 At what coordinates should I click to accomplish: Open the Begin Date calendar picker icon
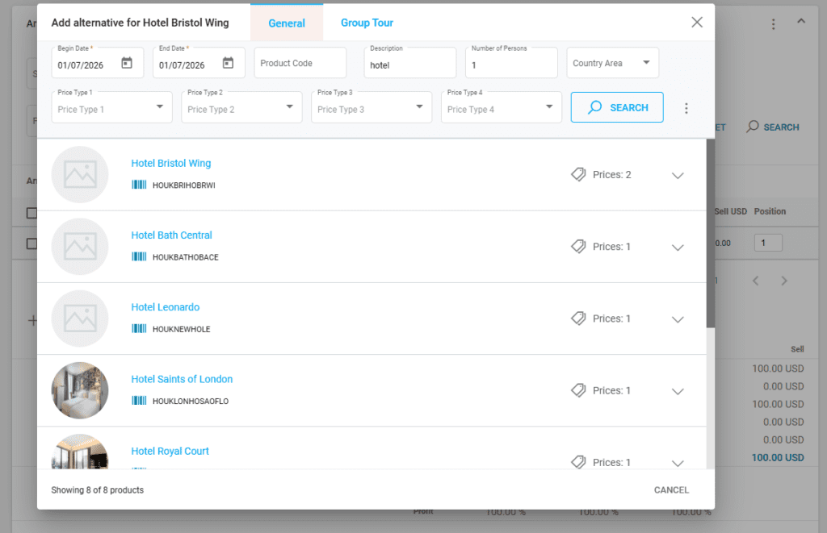pos(127,63)
